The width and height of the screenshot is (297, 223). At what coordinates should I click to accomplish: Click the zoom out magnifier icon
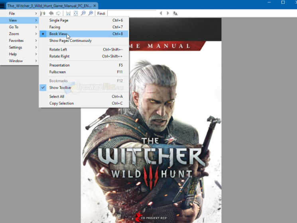[83, 13]
